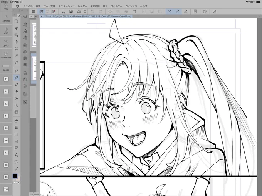
Task: Select the highlighted Pencil tool
Action: pyautogui.click(x=16, y=78)
